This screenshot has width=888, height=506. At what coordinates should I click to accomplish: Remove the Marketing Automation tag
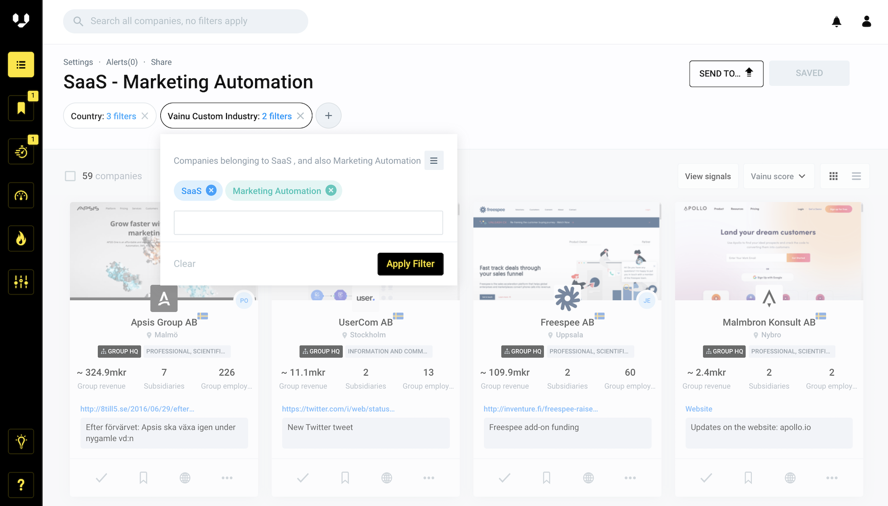[x=331, y=191]
